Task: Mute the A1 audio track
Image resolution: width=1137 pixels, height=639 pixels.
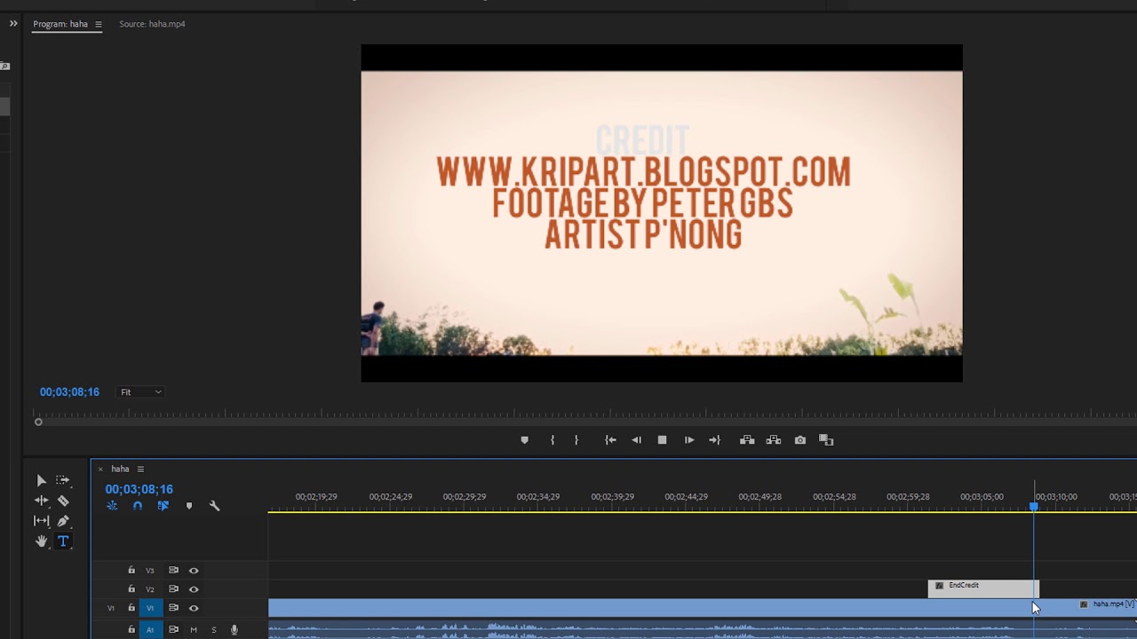Action: tap(194, 629)
